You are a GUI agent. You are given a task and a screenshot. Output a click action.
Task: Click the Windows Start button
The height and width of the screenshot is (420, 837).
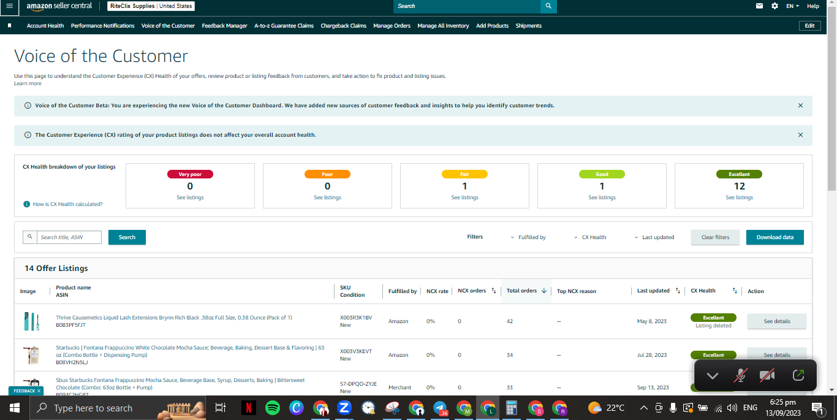[15, 408]
